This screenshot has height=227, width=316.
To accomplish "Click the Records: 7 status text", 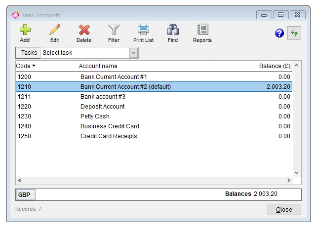I will tap(29, 209).
